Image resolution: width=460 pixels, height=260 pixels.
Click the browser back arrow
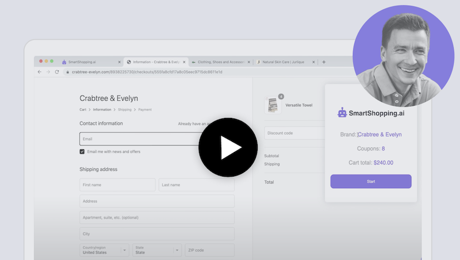[40, 72]
